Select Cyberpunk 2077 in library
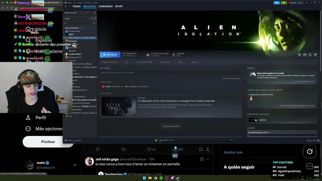Viewport: 322px width, 181px height. [75, 57]
